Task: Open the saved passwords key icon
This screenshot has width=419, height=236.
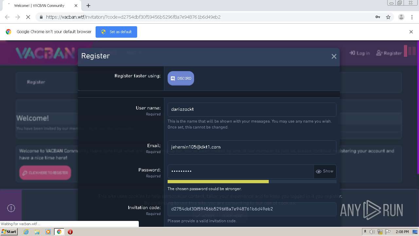Action: click(x=378, y=17)
